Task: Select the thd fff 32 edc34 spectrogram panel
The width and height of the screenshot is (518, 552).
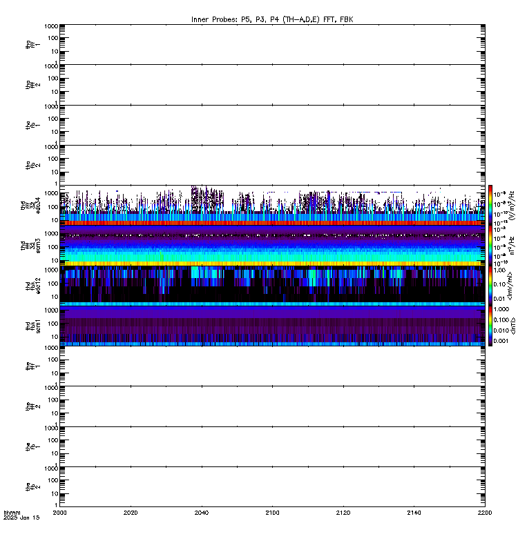Action: (x=272, y=205)
